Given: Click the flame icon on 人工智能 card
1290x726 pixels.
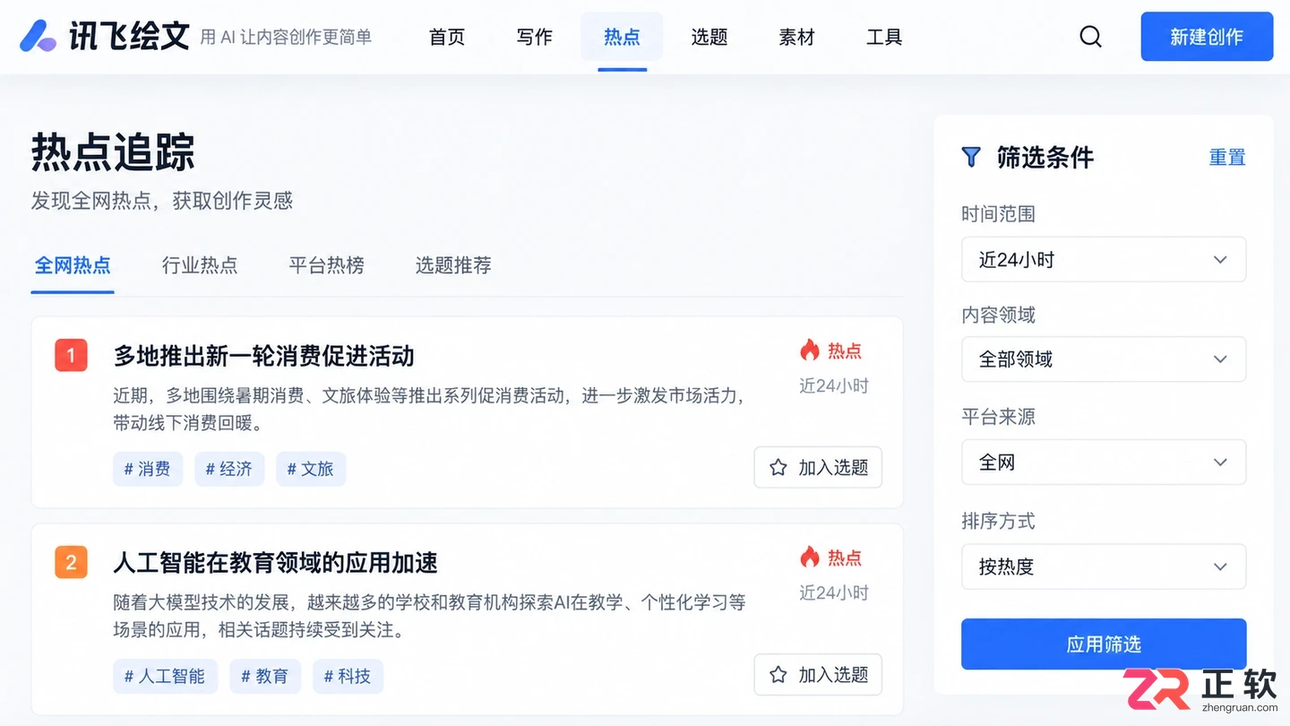Looking at the screenshot, I should tap(810, 557).
